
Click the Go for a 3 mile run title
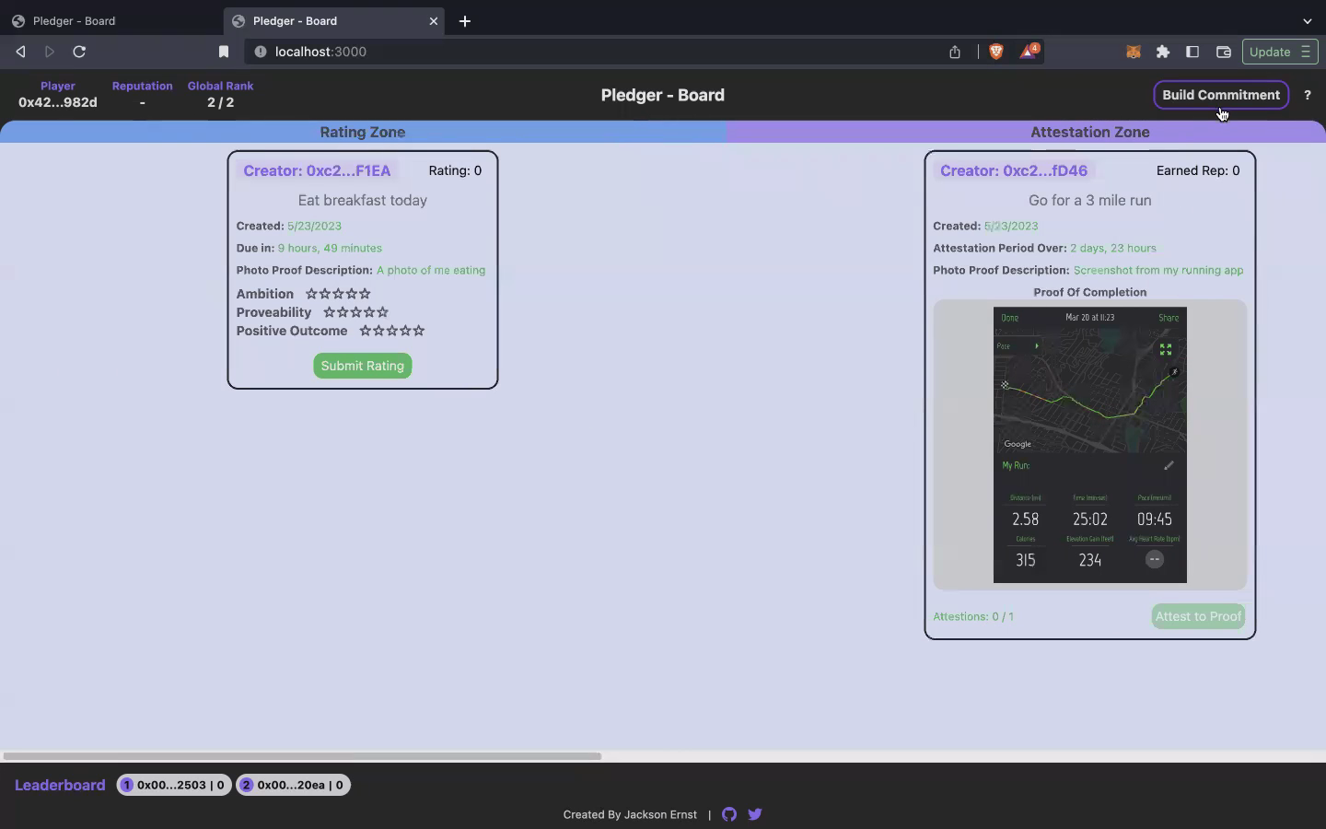tap(1090, 200)
